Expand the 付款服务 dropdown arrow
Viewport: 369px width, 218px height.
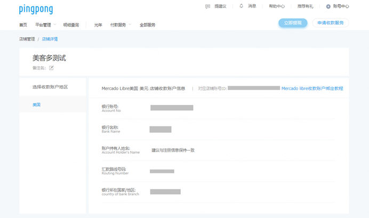130,24
